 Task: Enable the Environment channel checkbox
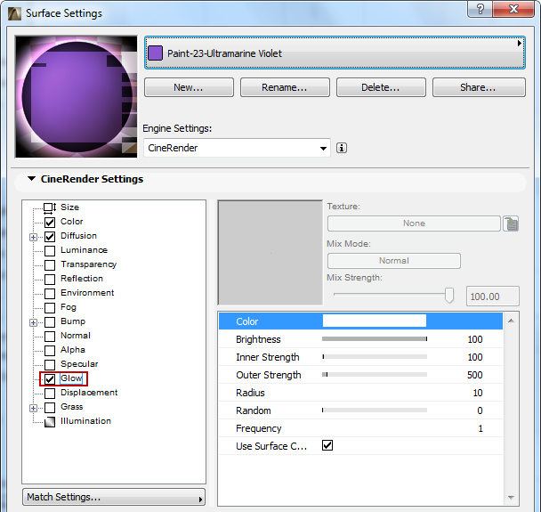tap(50, 294)
